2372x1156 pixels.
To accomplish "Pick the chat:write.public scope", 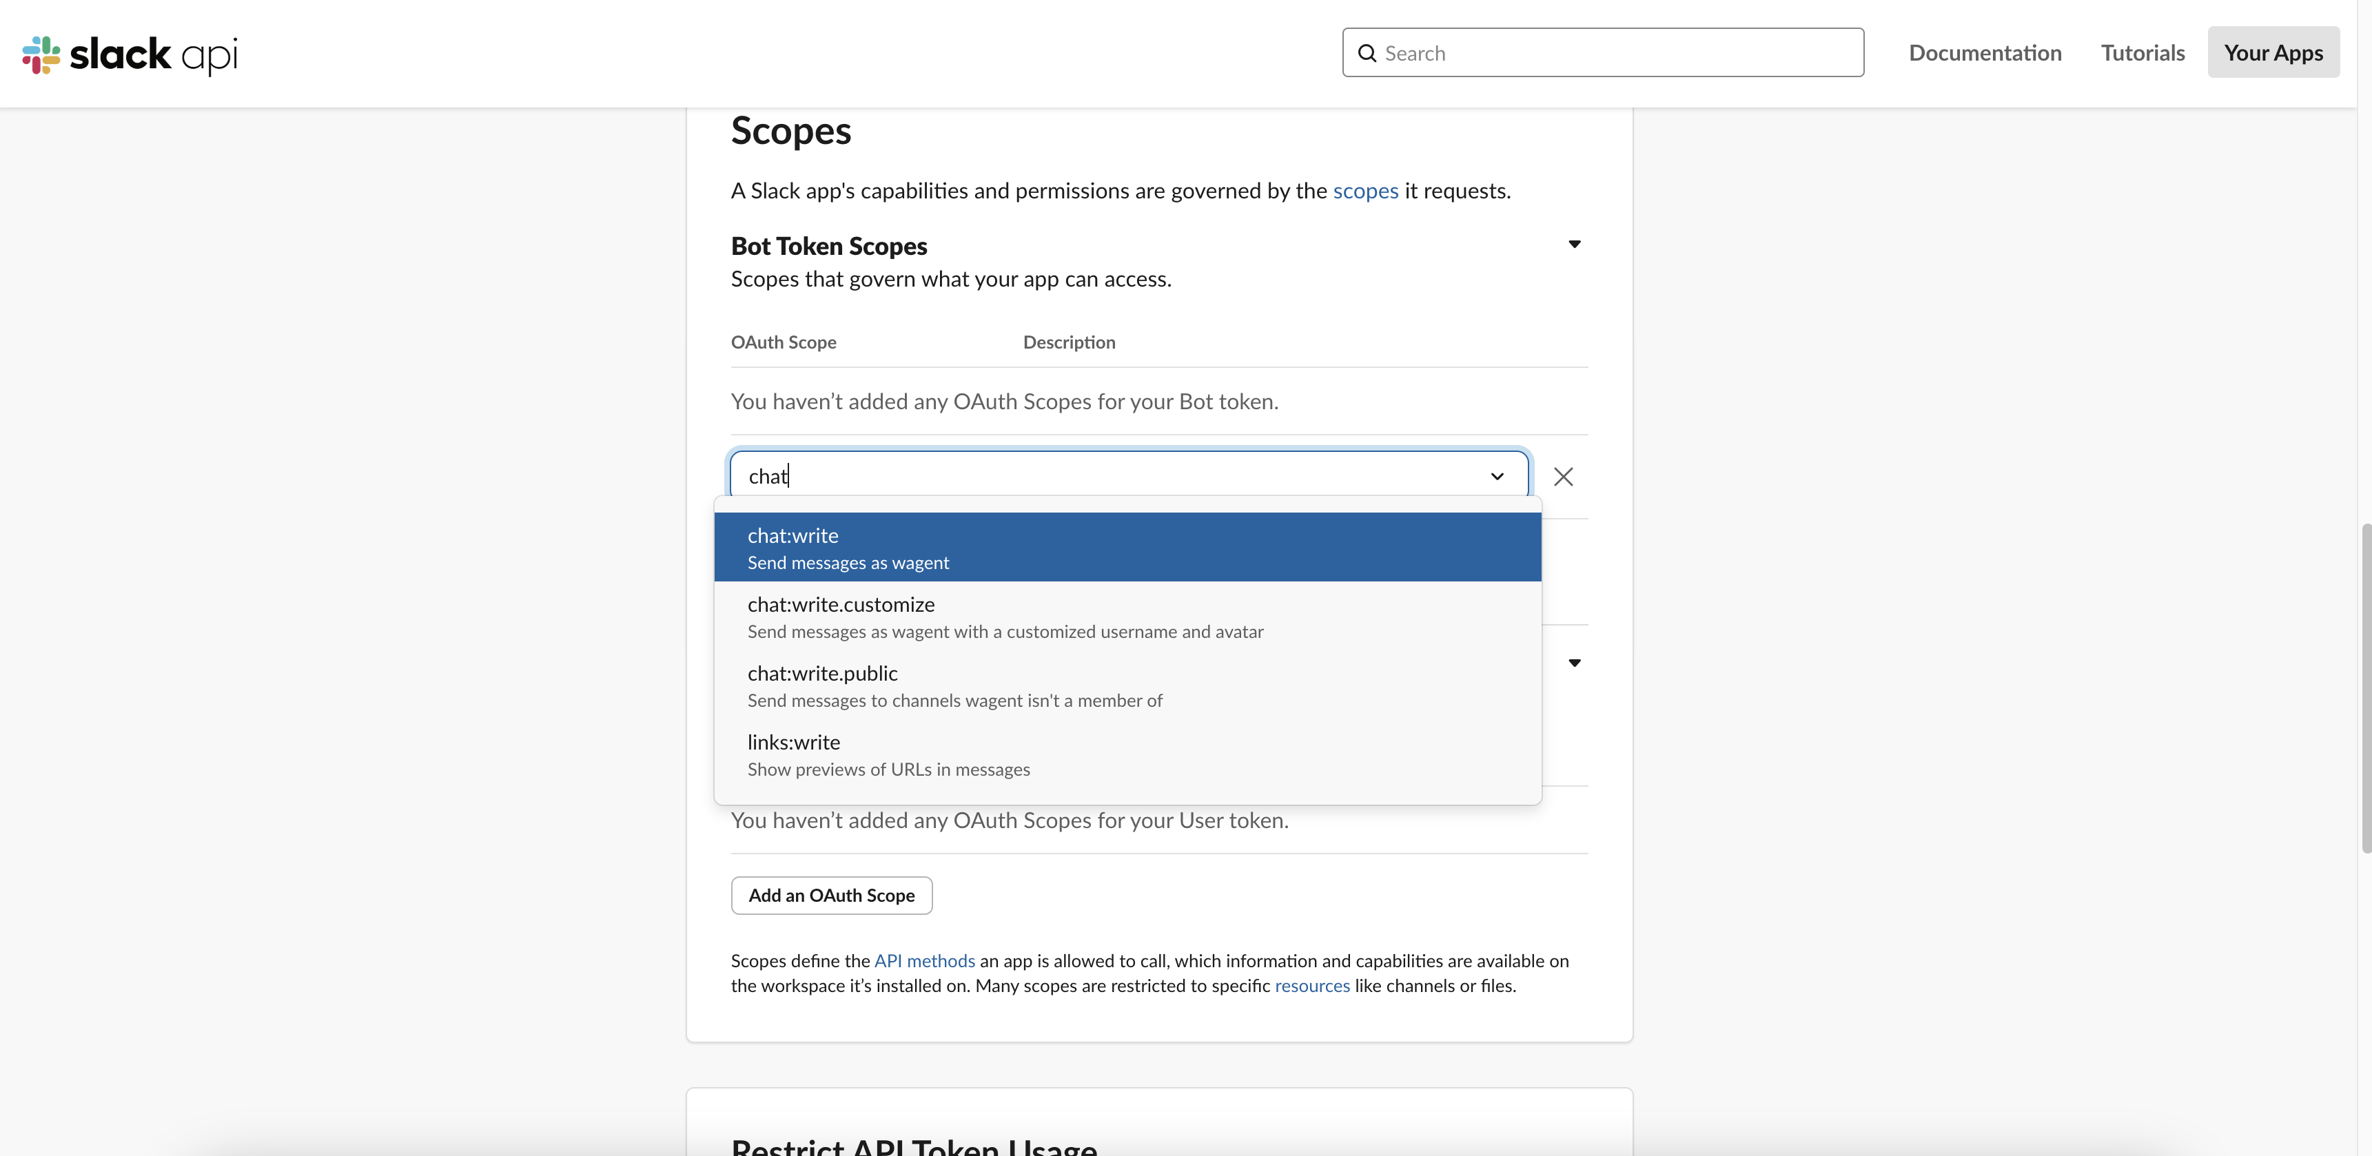I will coord(1127,685).
